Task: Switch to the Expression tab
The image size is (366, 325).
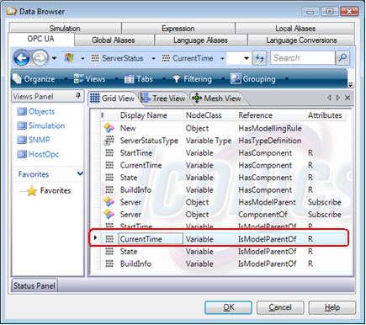Action: 178,29
